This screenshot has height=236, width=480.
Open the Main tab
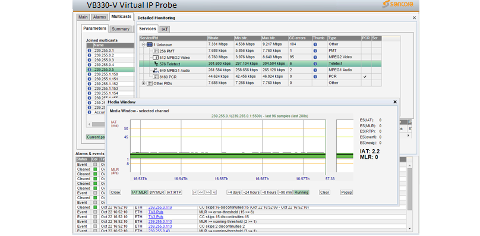(x=83, y=17)
